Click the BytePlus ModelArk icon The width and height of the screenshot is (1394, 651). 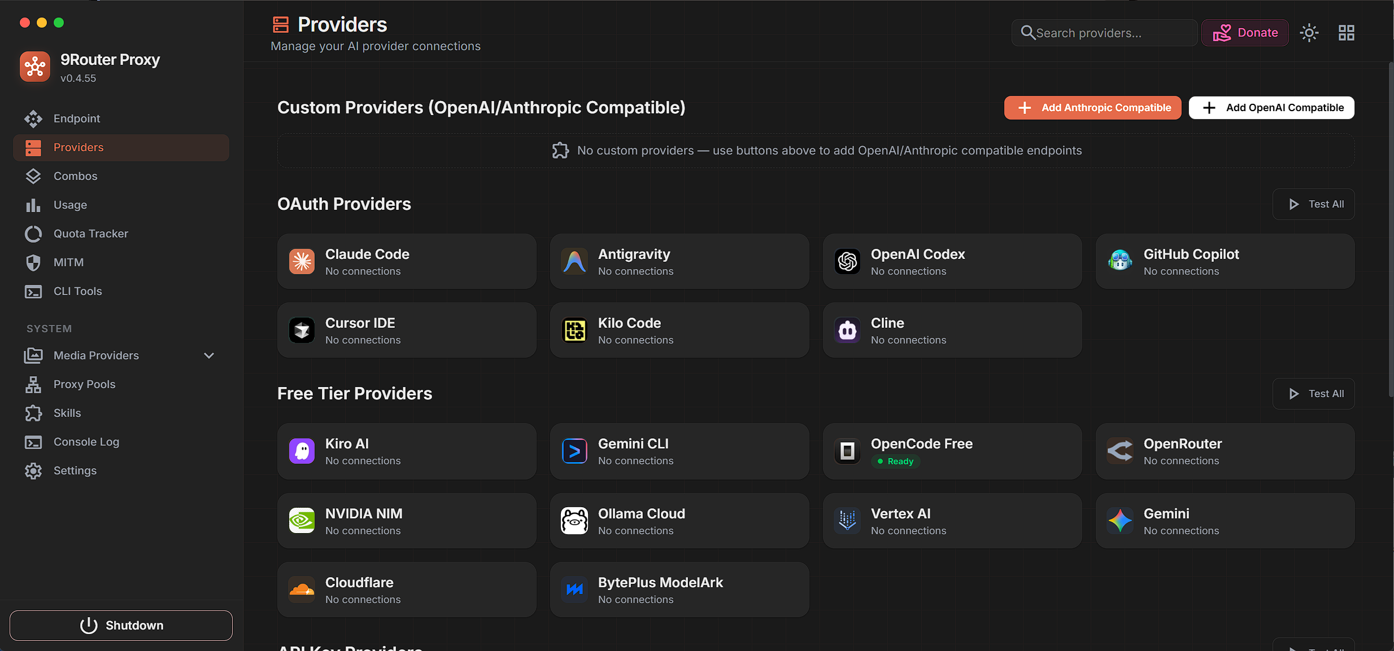575,590
